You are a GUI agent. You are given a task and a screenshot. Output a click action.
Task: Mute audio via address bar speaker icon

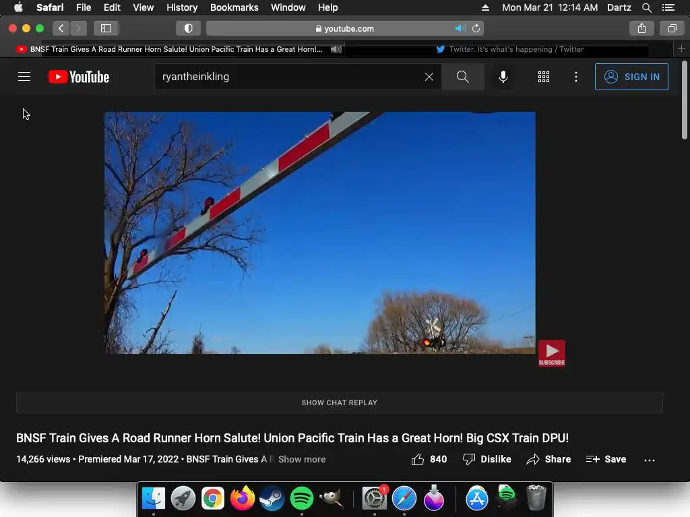pos(460,28)
